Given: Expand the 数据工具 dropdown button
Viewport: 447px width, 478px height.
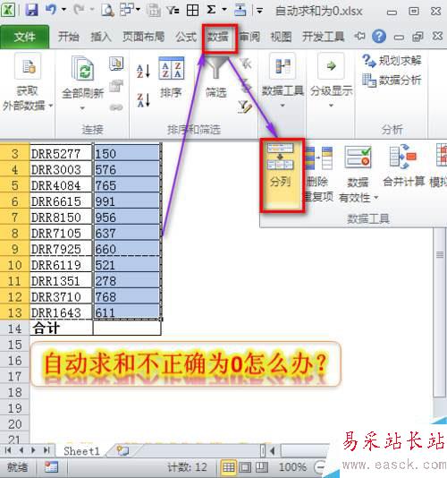Looking at the screenshot, I should [x=283, y=81].
